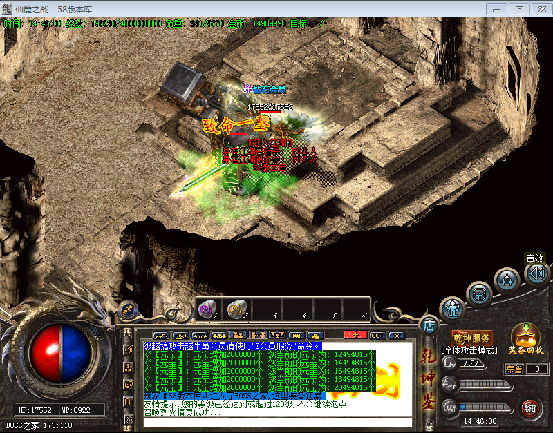Click the 友情提示 120级 chat message
Image resolution: width=553 pixels, height=433 pixels.
(x=246, y=404)
